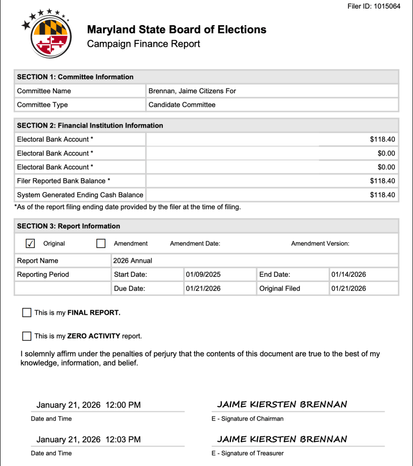
Task: Click the Original Filed date value
Action: click(363, 288)
